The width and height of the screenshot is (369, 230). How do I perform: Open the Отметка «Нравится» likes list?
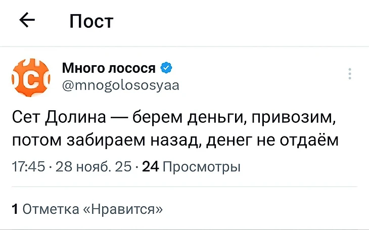(x=93, y=209)
